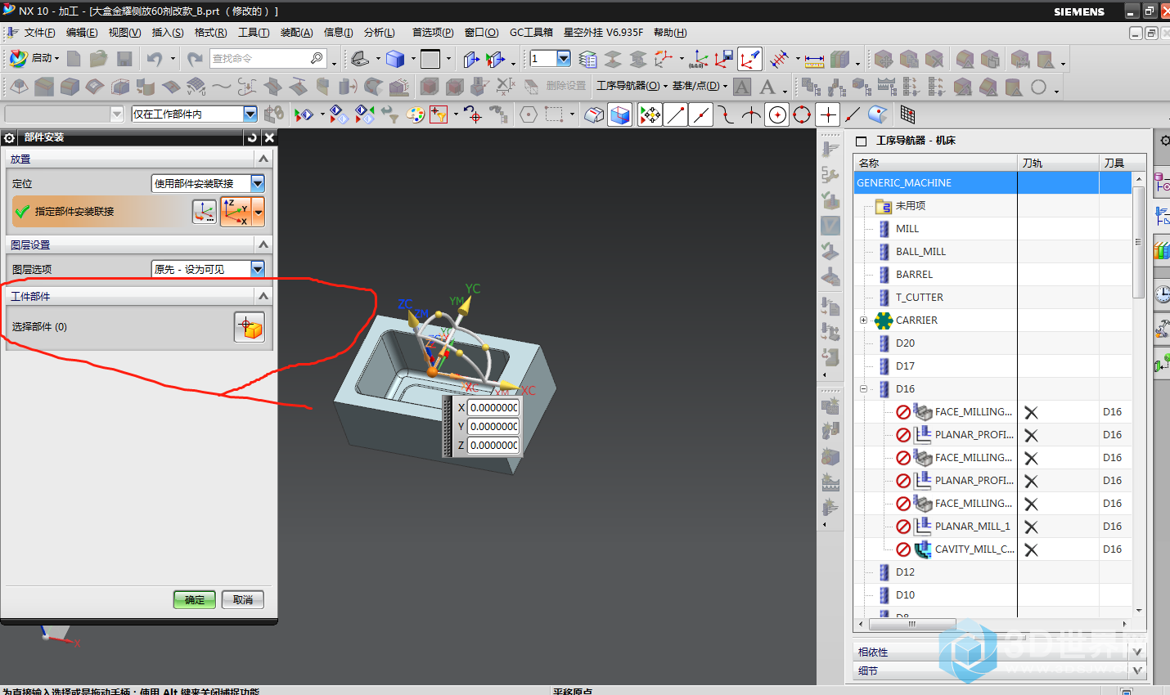The width and height of the screenshot is (1170, 695).
Task: Click the navigator vertical scrollbar thumb
Action: tap(1138, 243)
